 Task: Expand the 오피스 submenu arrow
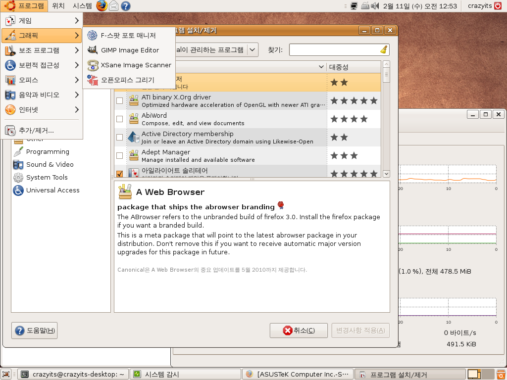click(x=77, y=80)
